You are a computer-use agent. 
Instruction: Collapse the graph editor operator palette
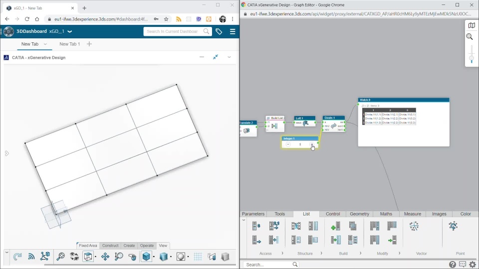click(x=243, y=220)
